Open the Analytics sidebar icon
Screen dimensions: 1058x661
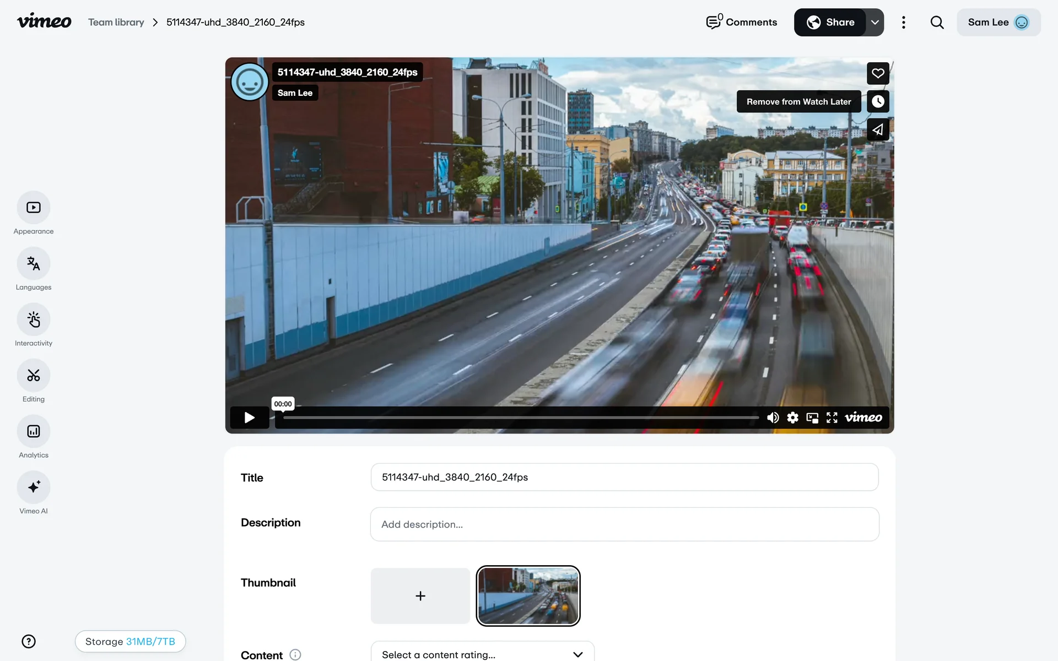pos(34,431)
